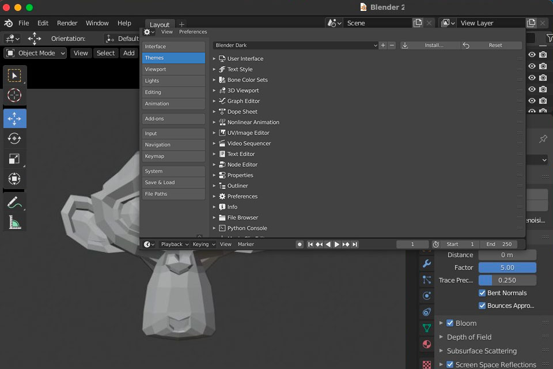Expand the Depth of Field panel
553x369 pixels.
tap(441, 337)
